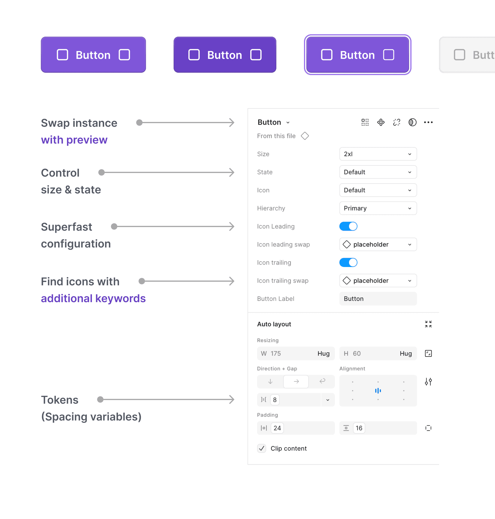
Task: Click the 'Superfast' annotation text
Action: (x=67, y=227)
